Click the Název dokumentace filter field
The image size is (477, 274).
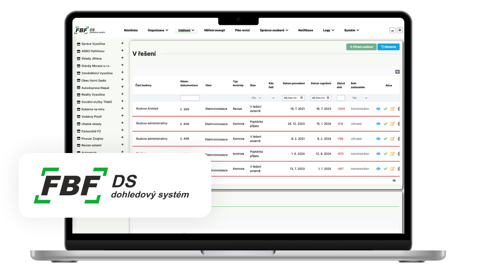[x=190, y=98]
